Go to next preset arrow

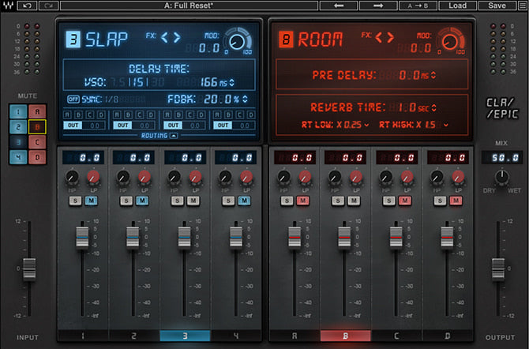pyautogui.click(x=378, y=6)
